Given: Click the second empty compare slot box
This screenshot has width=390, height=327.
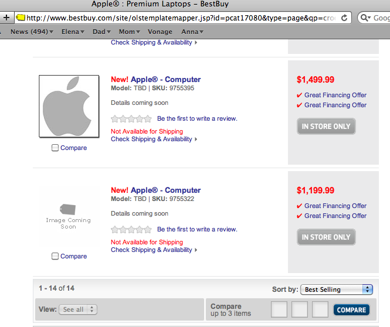Looking at the screenshot, I should pyautogui.click(x=300, y=309).
